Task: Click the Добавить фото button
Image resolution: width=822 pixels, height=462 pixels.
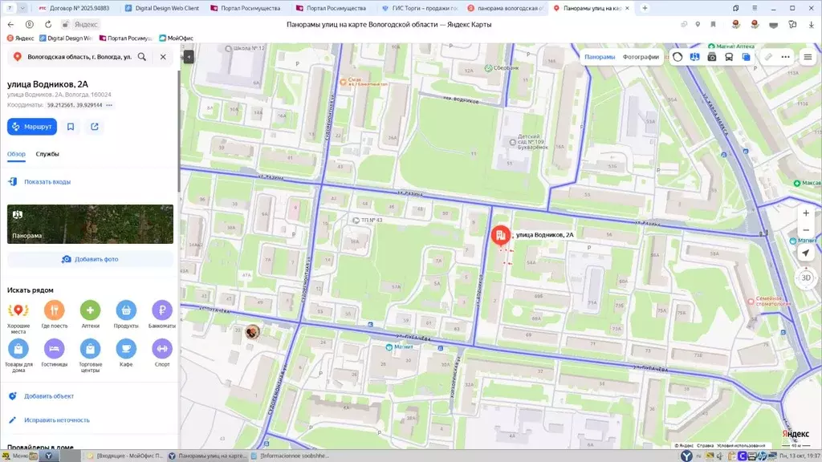Action: click(90, 259)
